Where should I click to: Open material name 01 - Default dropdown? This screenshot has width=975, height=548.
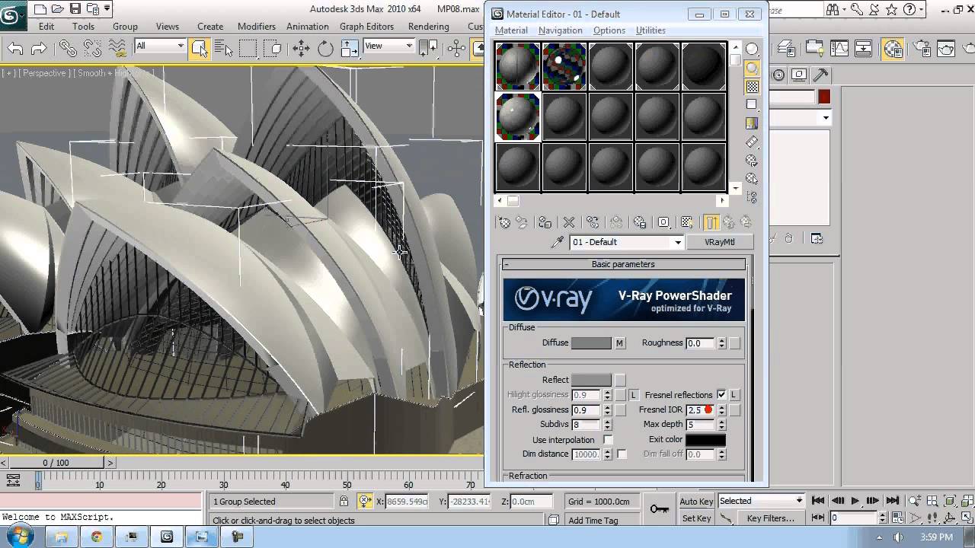677,242
